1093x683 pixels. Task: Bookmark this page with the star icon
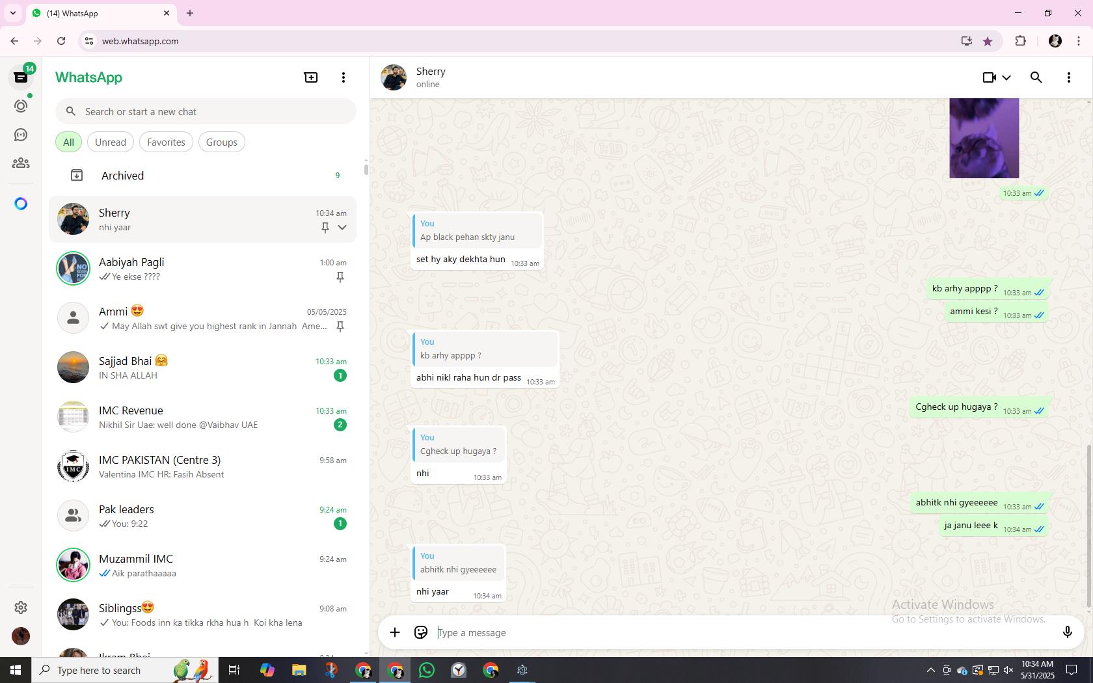(988, 41)
